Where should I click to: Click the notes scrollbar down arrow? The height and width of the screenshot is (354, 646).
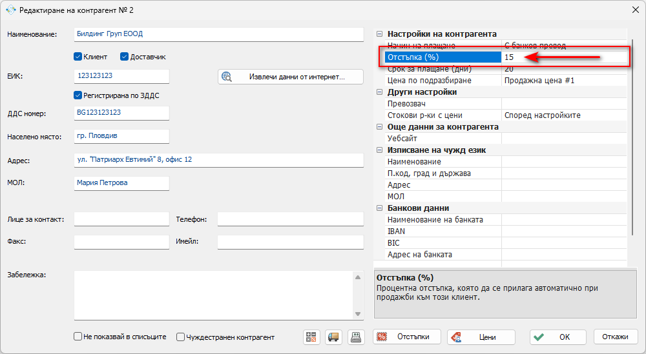(x=358, y=314)
